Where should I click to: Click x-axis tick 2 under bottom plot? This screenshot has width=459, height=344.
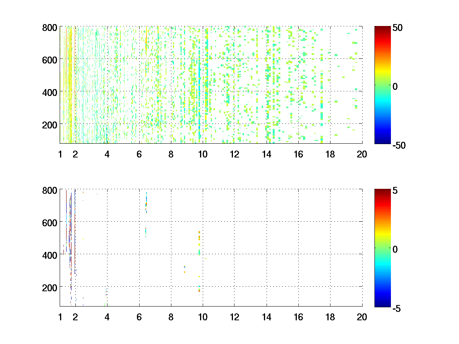coord(75,317)
